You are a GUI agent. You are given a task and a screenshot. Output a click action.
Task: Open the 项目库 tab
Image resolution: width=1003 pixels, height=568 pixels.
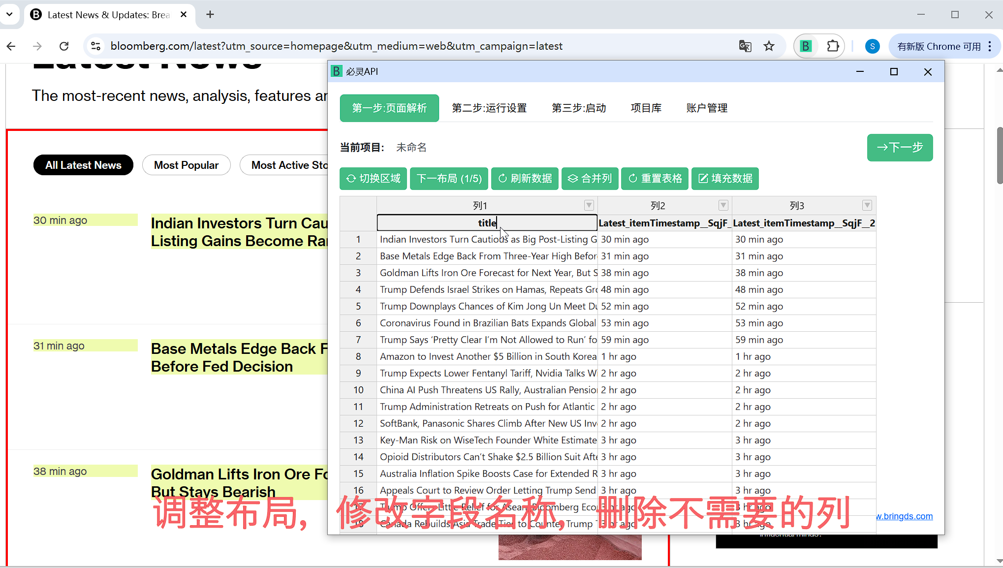pyautogui.click(x=646, y=108)
